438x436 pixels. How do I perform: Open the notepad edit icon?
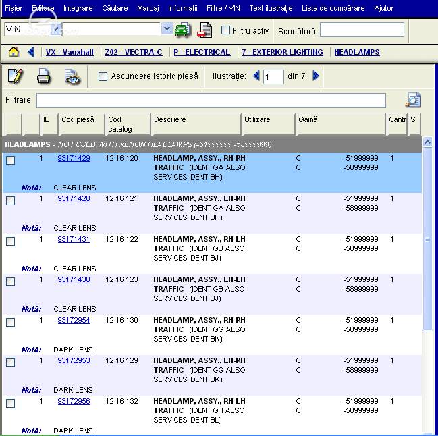(16, 76)
